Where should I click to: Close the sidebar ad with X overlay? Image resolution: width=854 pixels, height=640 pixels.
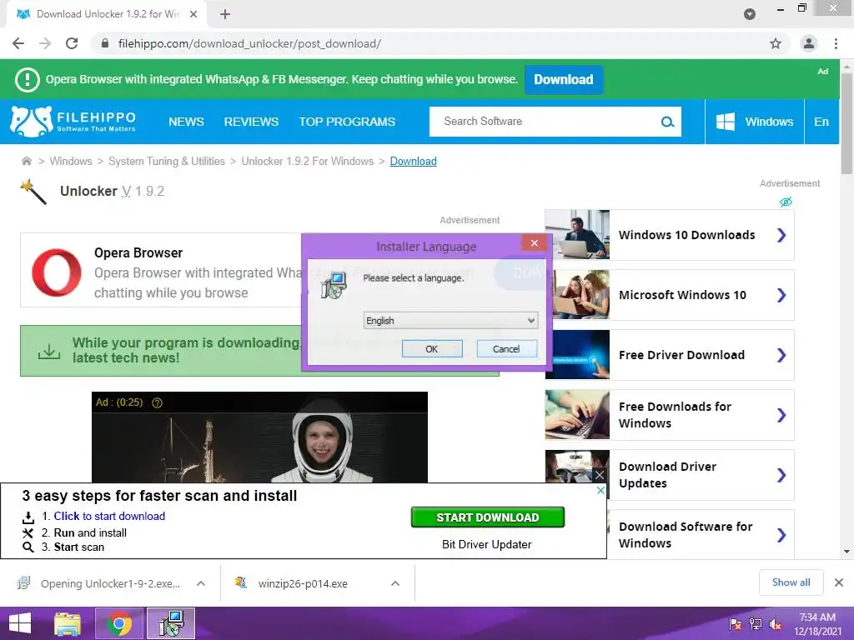click(x=599, y=475)
